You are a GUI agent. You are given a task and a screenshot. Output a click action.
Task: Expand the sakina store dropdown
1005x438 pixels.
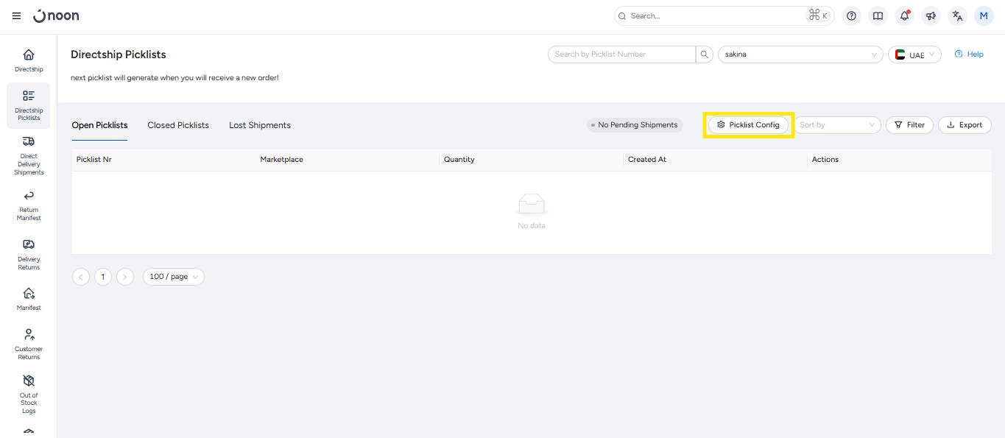click(x=800, y=54)
